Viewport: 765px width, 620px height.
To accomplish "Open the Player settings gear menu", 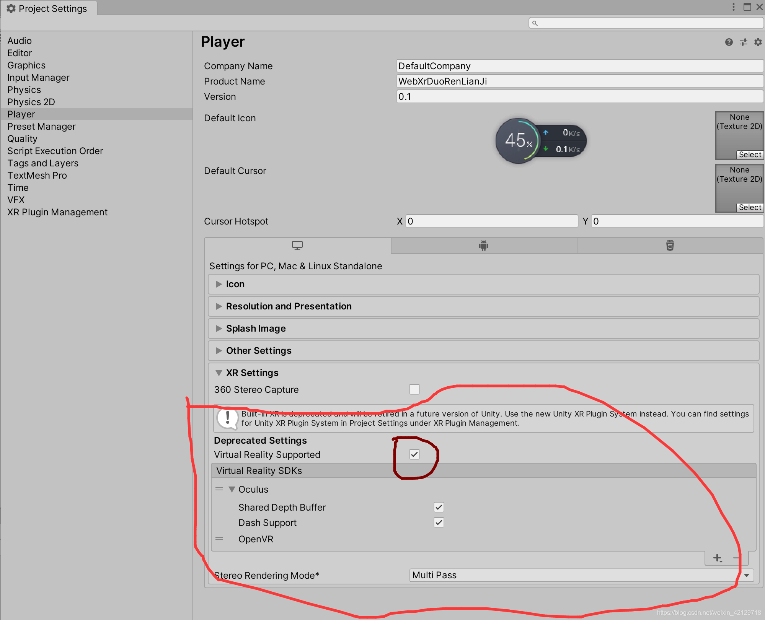I will click(758, 42).
